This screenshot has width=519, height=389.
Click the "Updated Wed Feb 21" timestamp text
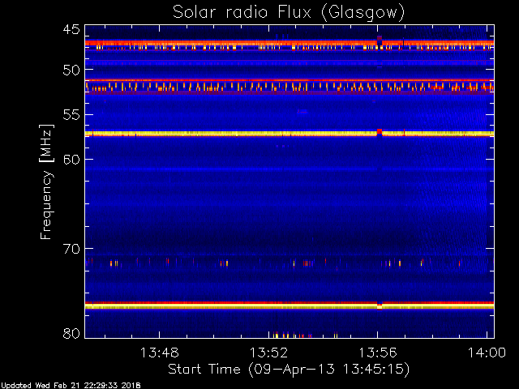(x=71, y=386)
